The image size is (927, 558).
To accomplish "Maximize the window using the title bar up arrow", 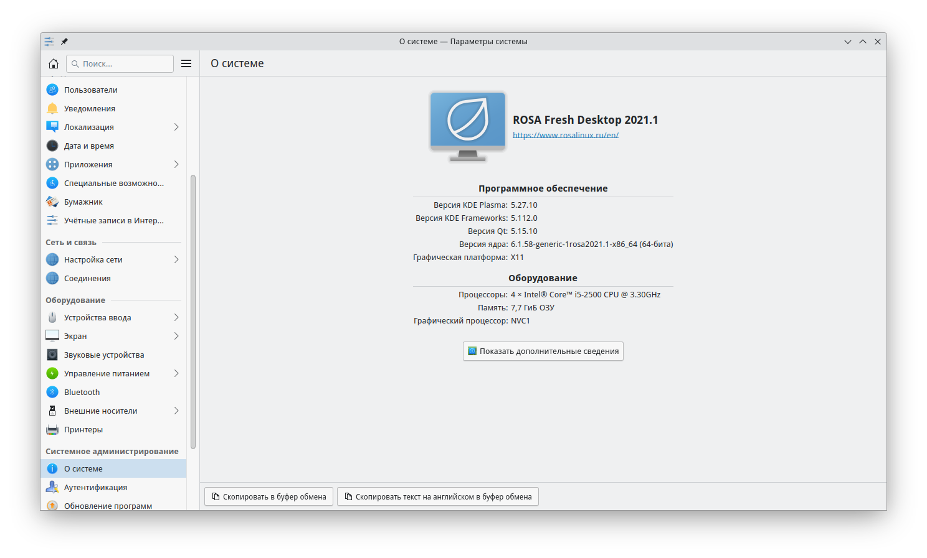I will [863, 42].
